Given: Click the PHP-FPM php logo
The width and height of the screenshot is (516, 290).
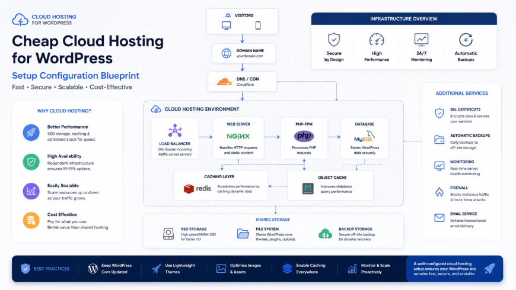Looking at the screenshot, I should pyautogui.click(x=304, y=136).
